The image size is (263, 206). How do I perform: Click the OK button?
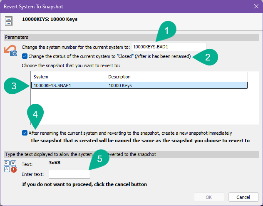(208, 197)
